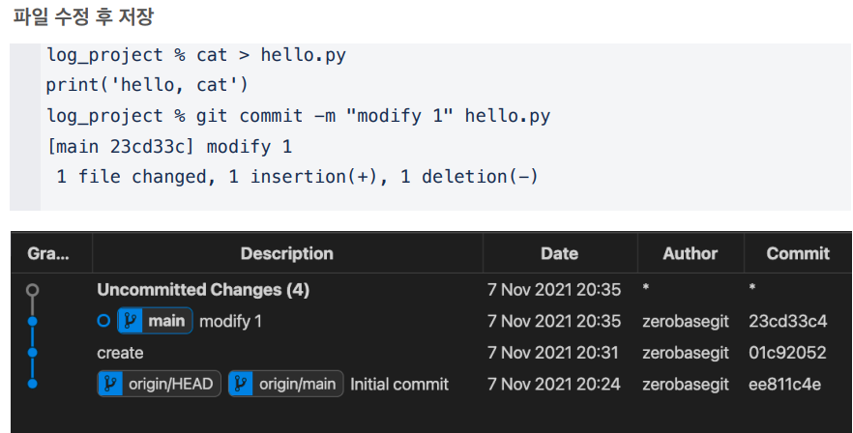This screenshot has width=853, height=433.
Task: Select the origin/HEAD reference label
Action: point(159,384)
